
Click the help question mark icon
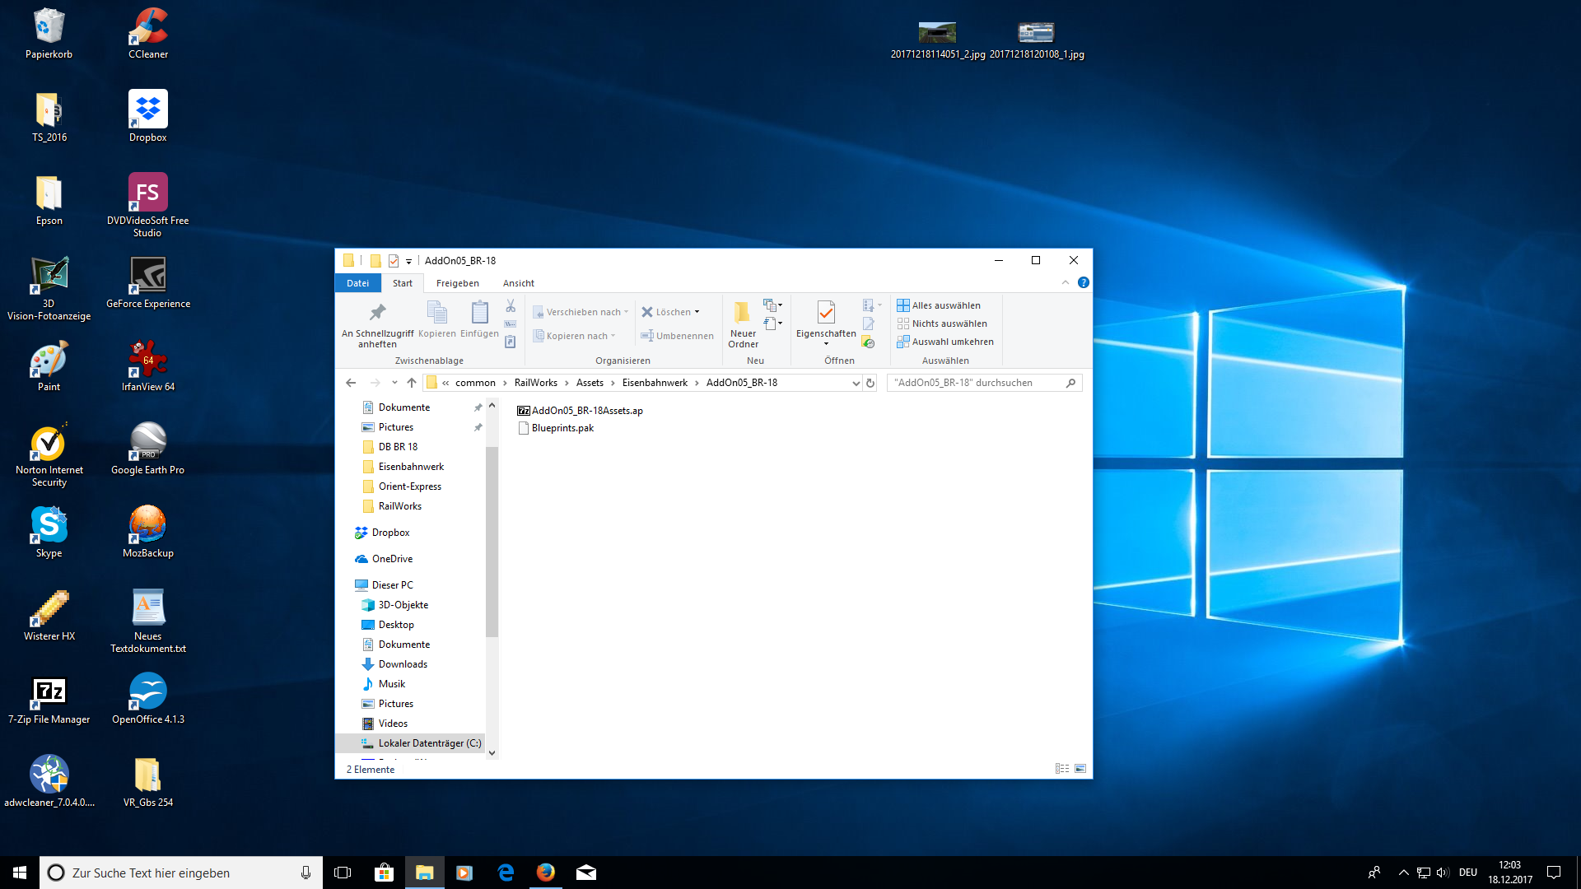pos(1084,282)
